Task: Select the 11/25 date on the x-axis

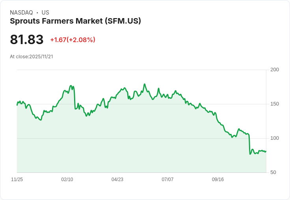Action: click(17, 180)
